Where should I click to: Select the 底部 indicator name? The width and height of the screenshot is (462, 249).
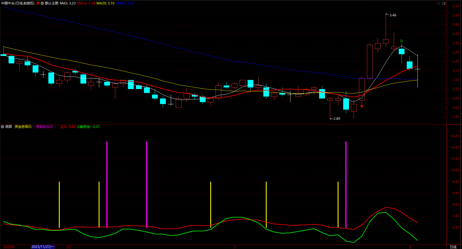click(x=9, y=127)
